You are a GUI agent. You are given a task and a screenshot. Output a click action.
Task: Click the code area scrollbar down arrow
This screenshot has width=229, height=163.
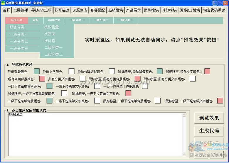(184, 154)
